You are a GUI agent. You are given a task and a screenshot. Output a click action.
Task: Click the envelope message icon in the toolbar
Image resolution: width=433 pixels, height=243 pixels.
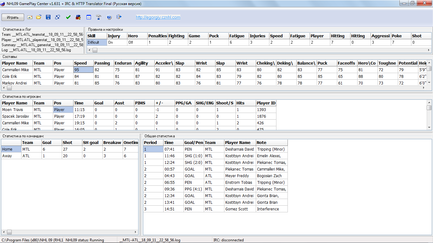30,17
